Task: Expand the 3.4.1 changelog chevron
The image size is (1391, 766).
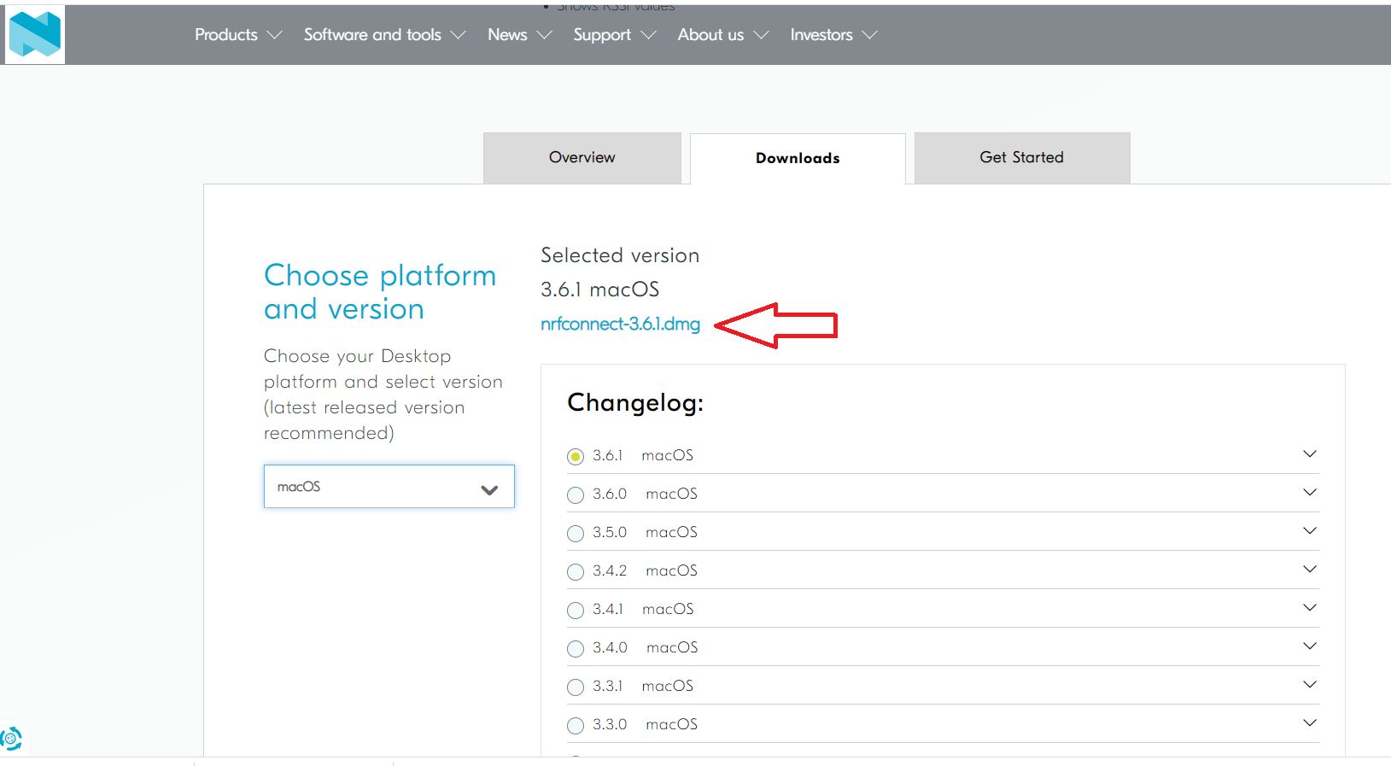Action: [x=1310, y=607]
